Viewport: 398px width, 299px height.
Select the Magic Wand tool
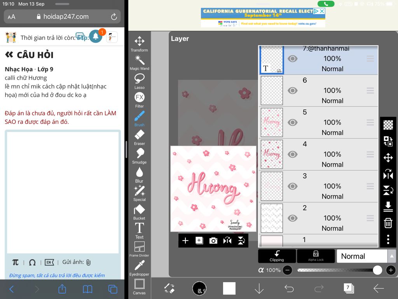pyautogui.click(x=140, y=62)
